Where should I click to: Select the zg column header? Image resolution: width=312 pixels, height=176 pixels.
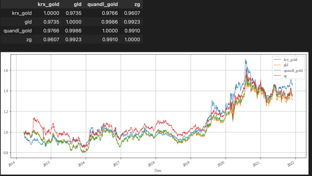pos(136,4)
